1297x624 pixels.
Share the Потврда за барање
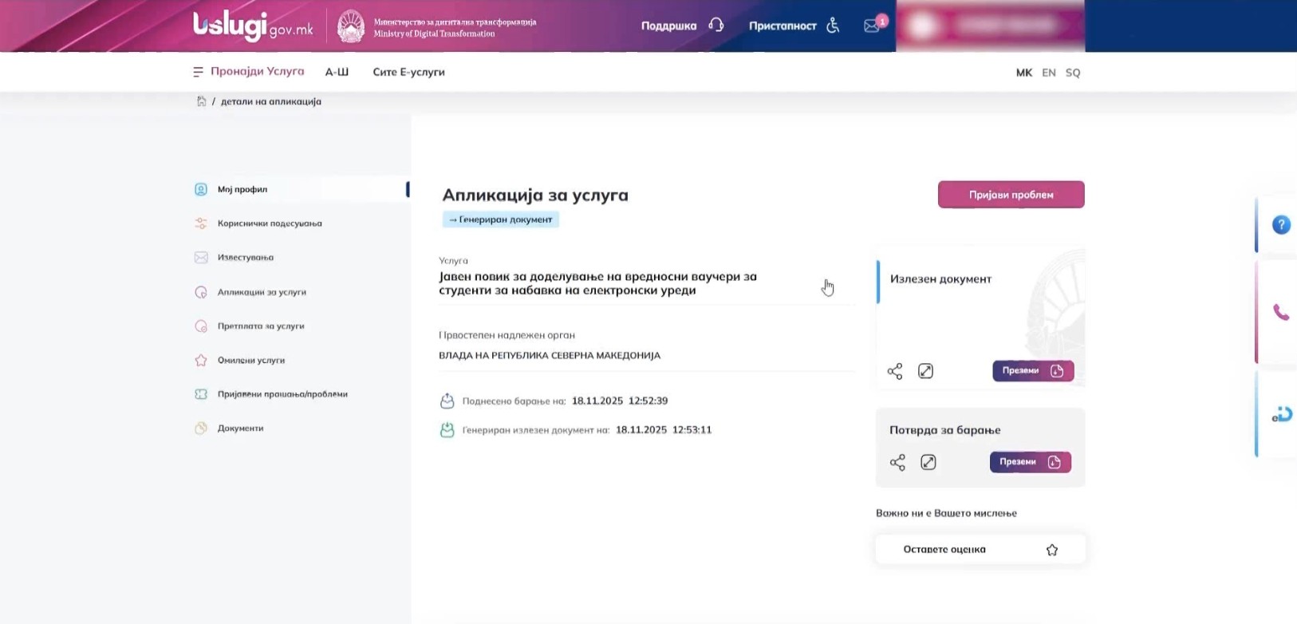pyautogui.click(x=897, y=463)
